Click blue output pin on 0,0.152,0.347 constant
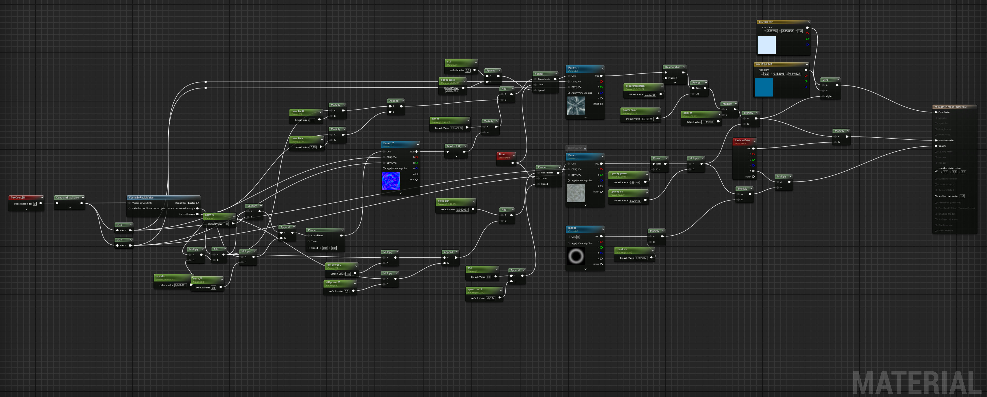The image size is (987, 397). pos(806,86)
